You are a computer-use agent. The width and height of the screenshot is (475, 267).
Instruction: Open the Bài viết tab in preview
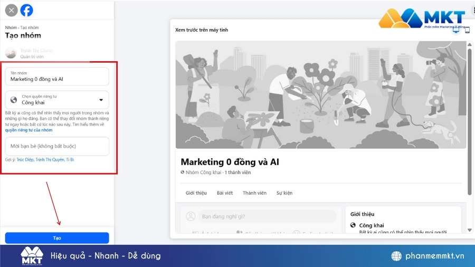pyautogui.click(x=225, y=193)
